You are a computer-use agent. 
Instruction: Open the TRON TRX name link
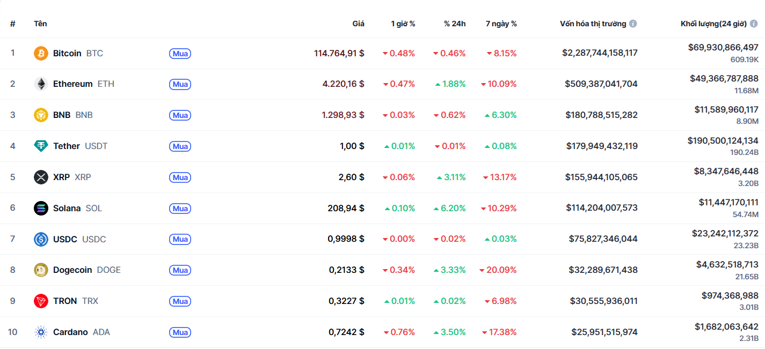76,301
